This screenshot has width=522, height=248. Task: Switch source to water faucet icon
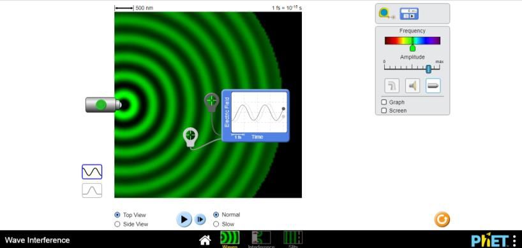[392, 86]
